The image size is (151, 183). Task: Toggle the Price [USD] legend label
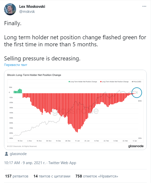tap(137, 82)
